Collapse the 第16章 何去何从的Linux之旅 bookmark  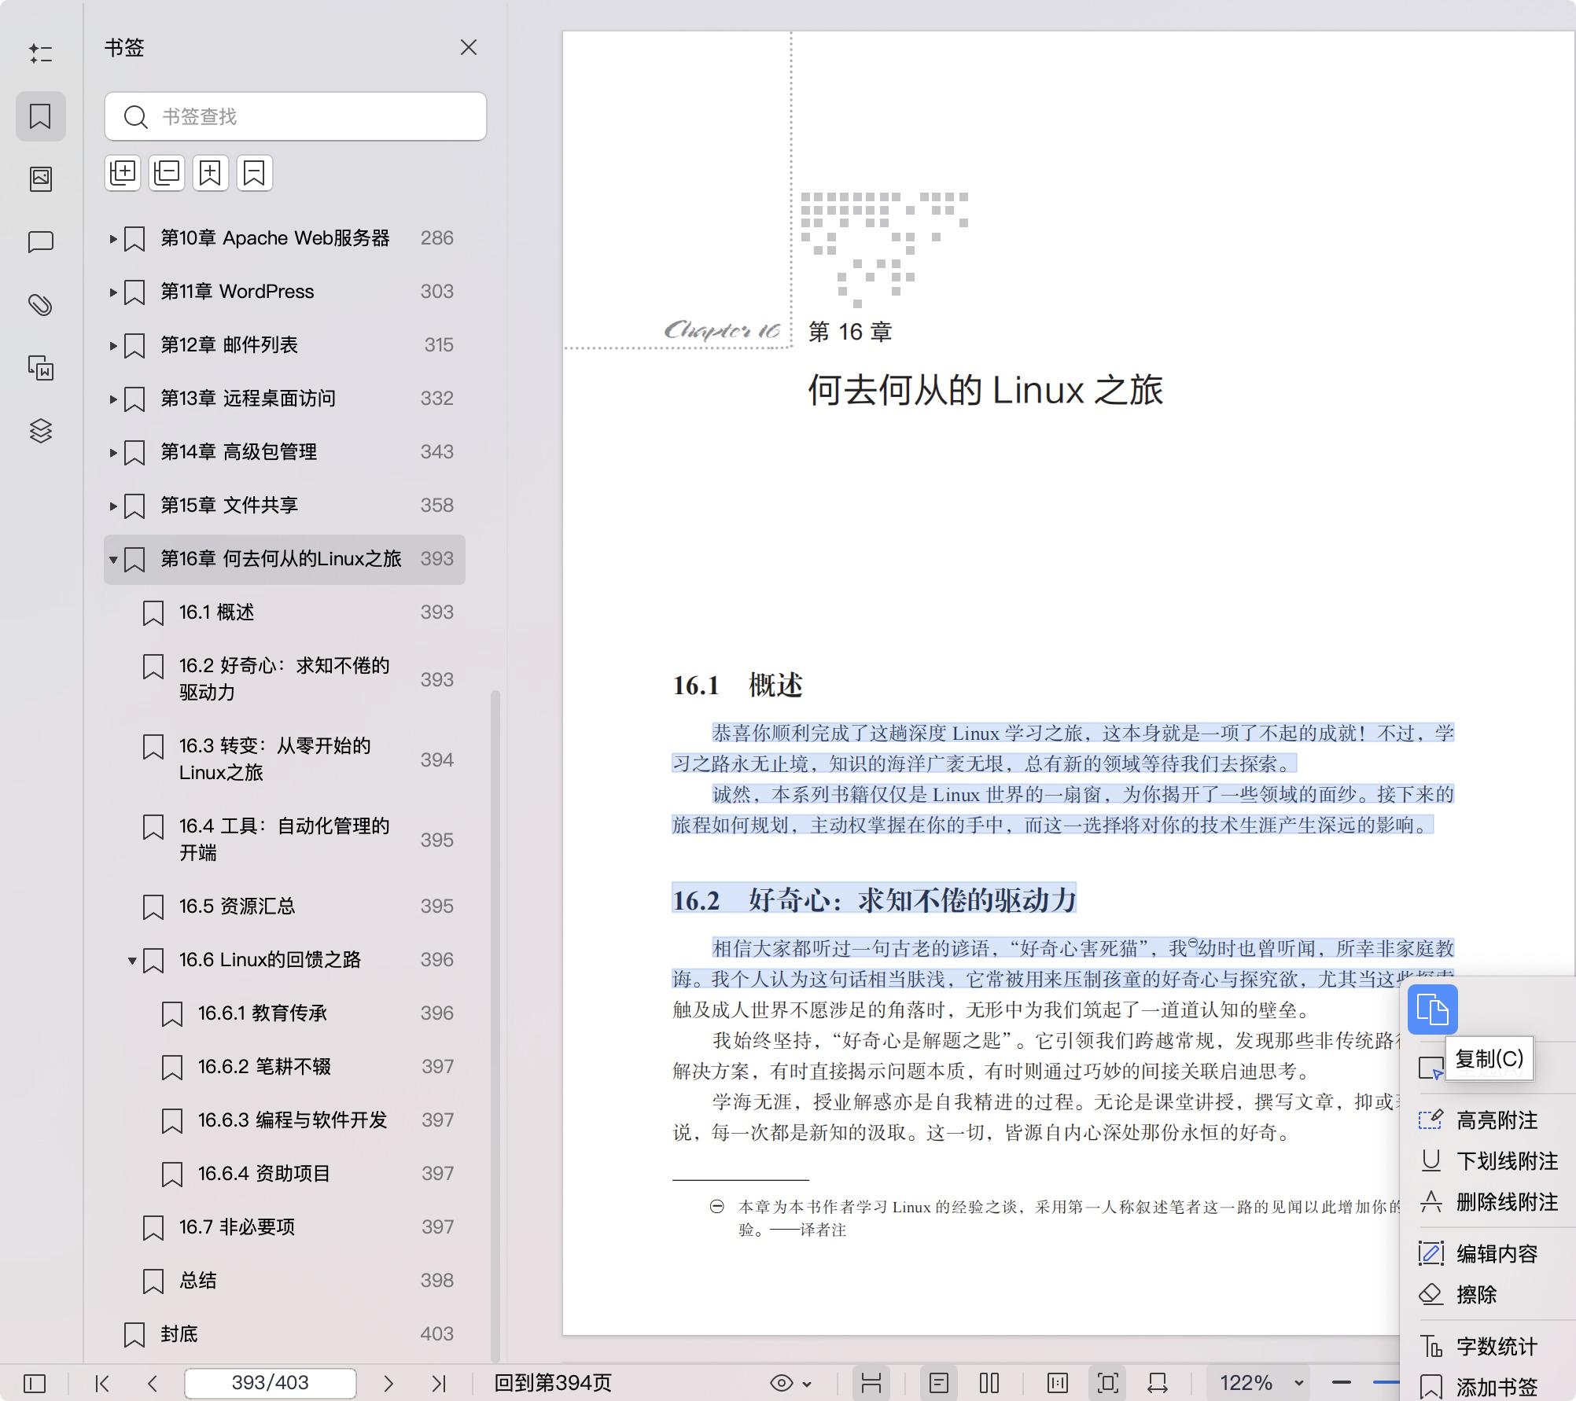pos(112,559)
